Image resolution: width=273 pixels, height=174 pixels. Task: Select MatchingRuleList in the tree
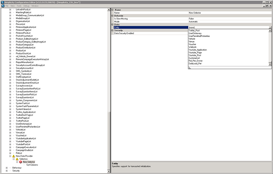coord(23,12)
